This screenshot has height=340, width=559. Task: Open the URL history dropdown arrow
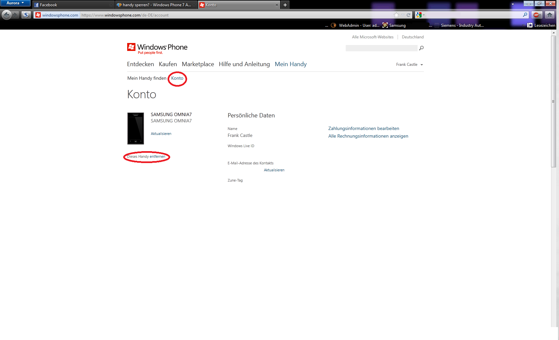pyautogui.click(x=403, y=15)
